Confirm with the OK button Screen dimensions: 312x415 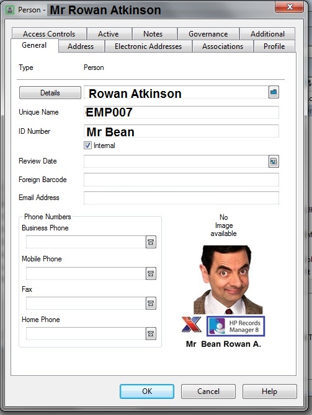pos(147,391)
